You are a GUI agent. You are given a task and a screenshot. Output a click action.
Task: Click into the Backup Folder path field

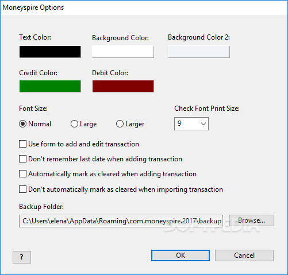pyautogui.click(x=121, y=221)
